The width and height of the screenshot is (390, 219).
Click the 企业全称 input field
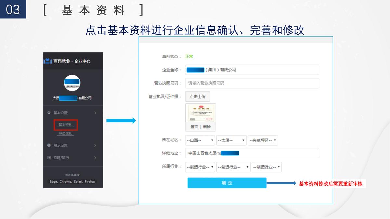coord(252,70)
